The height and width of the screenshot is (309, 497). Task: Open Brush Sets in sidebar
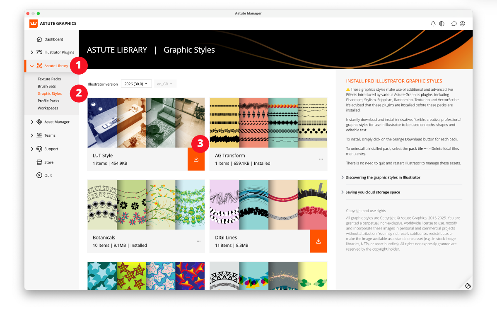coord(47,86)
